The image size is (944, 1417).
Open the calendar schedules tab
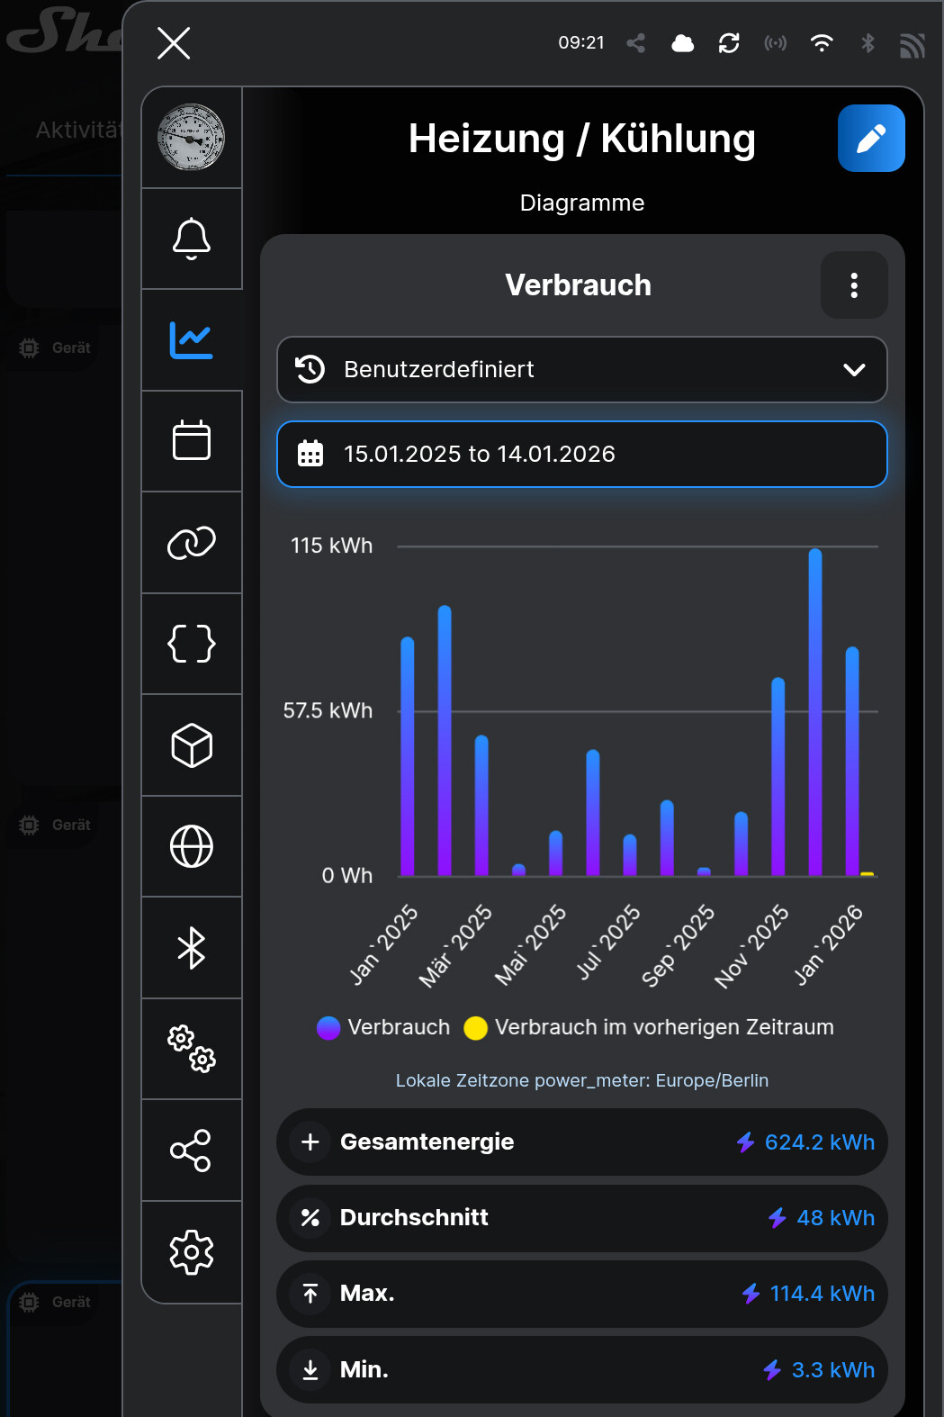tap(192, 441)
